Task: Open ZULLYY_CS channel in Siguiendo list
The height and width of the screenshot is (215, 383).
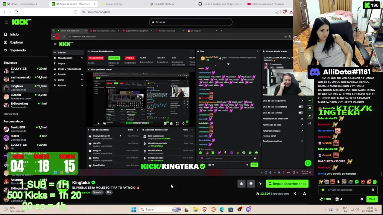Action: [25, 70]
